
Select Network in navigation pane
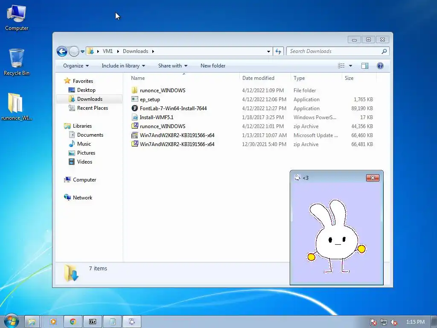pos(82,198)
